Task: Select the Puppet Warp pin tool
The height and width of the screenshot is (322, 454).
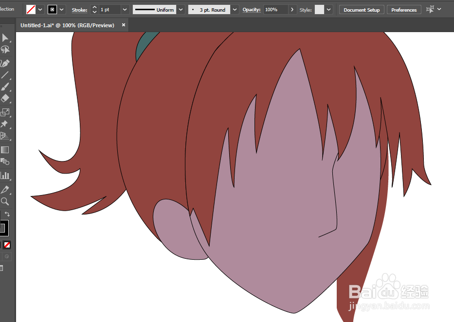Action: coord(5,124)
